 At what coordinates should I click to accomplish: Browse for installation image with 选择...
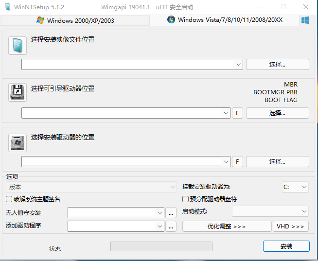coord(278,65)
